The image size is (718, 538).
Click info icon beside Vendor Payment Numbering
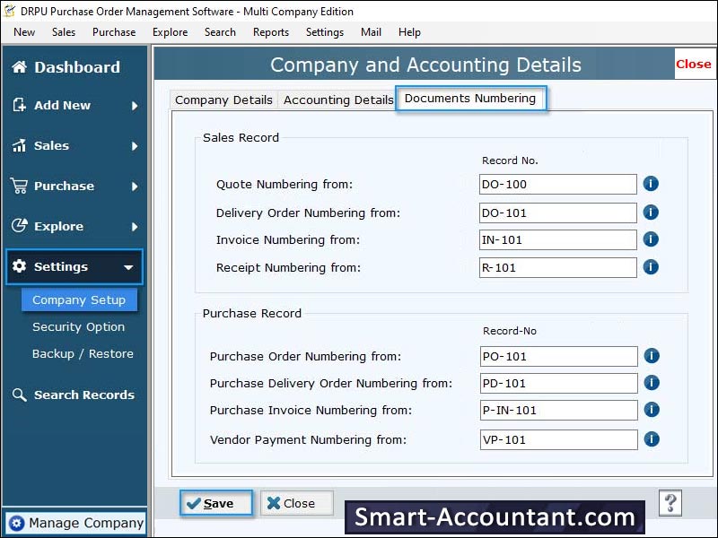pos(652,439)
